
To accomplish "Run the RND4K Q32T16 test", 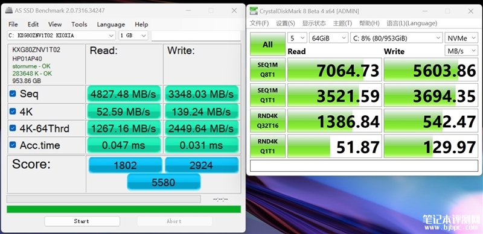I will 267,121.
